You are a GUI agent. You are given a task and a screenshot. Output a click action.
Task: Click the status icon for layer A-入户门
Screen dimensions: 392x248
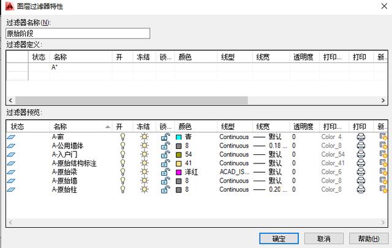coord(11,154)
